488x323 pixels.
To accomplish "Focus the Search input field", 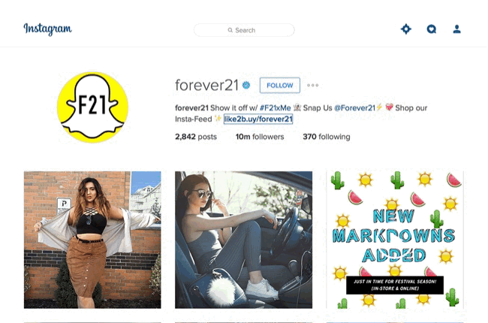I will [244, 30].
